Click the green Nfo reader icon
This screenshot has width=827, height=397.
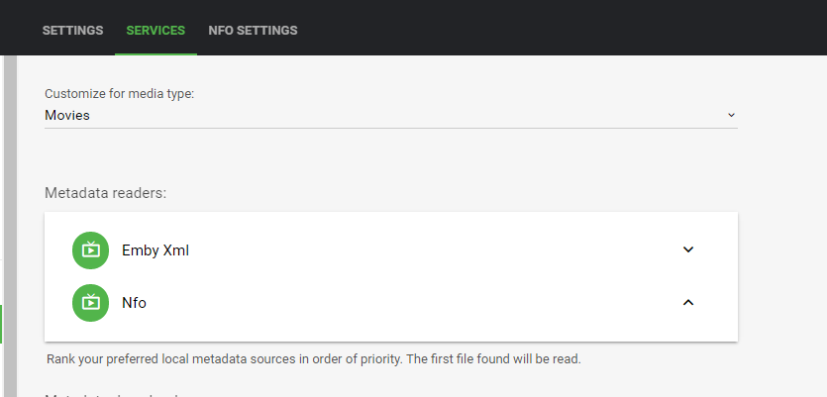90,302
